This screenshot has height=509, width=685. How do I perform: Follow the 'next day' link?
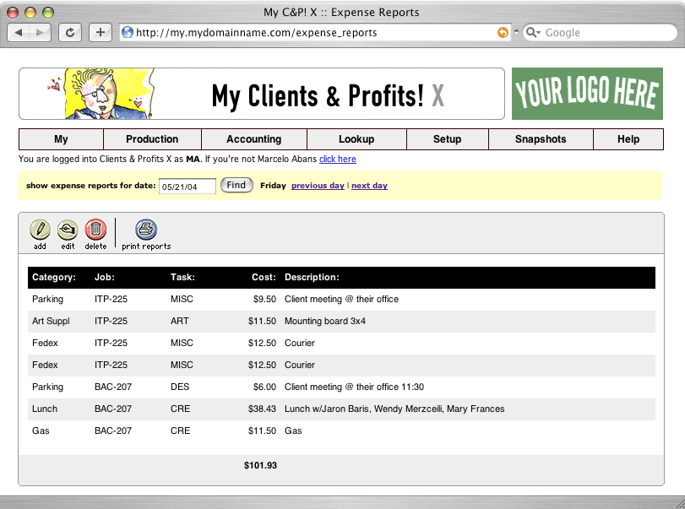pos(369,186)
